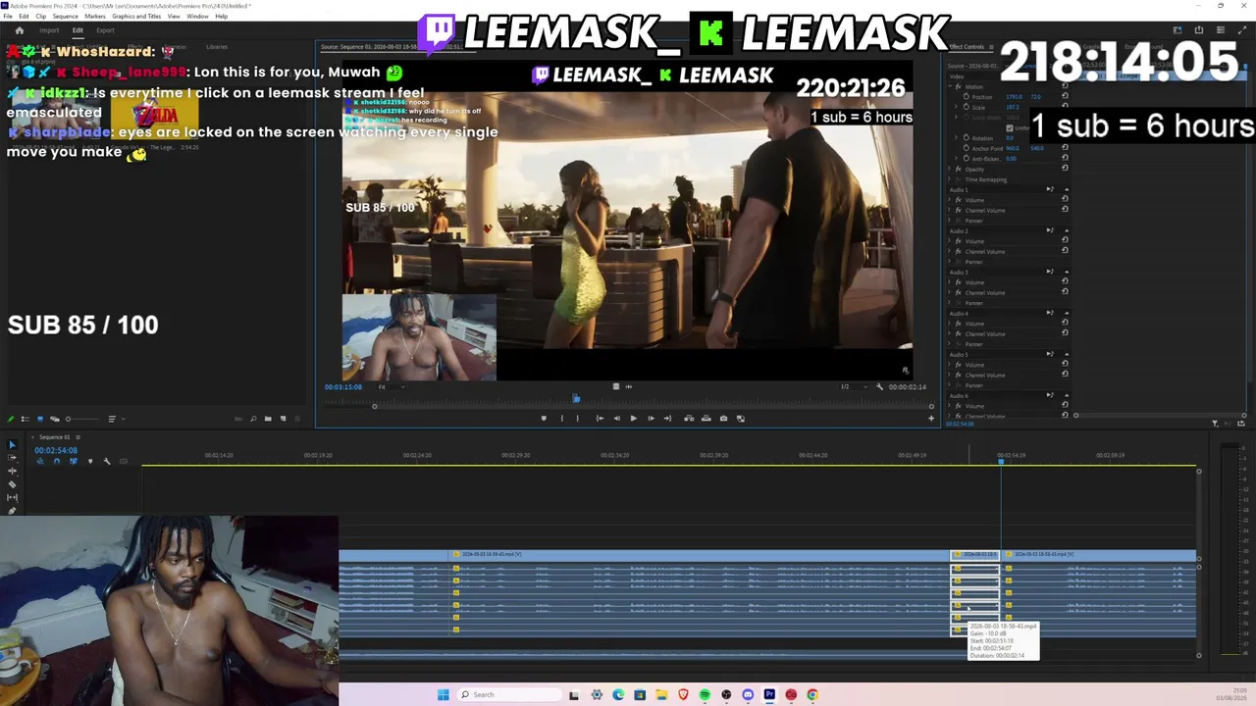The image size is (1256, 706).
Task: Reset the Motion effect parameters
Action: tap(1065, 87)
